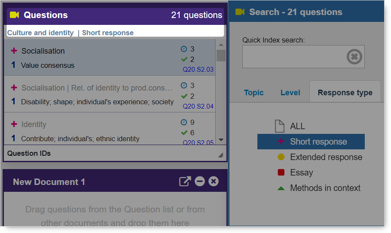Click the plus icon next to Socialisation
391x233 pixels.
(14, 51)
